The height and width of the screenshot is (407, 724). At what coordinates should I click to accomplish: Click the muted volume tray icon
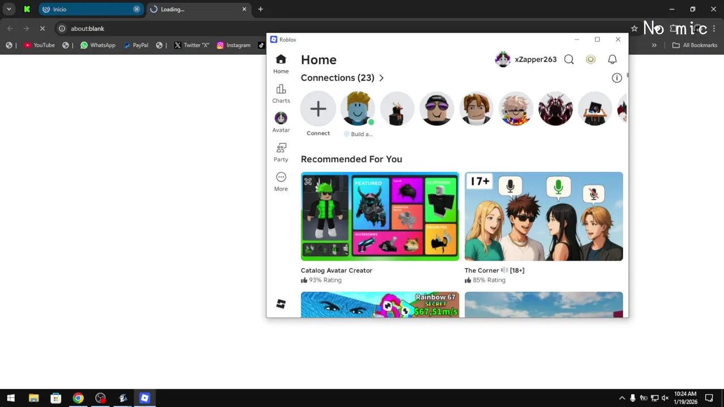click(665, 398)
